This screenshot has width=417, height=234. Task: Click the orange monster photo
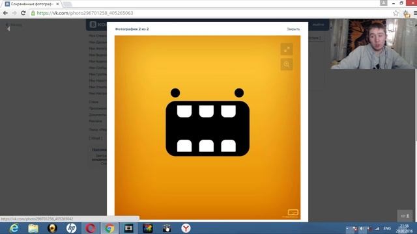[x=207, y=127]
